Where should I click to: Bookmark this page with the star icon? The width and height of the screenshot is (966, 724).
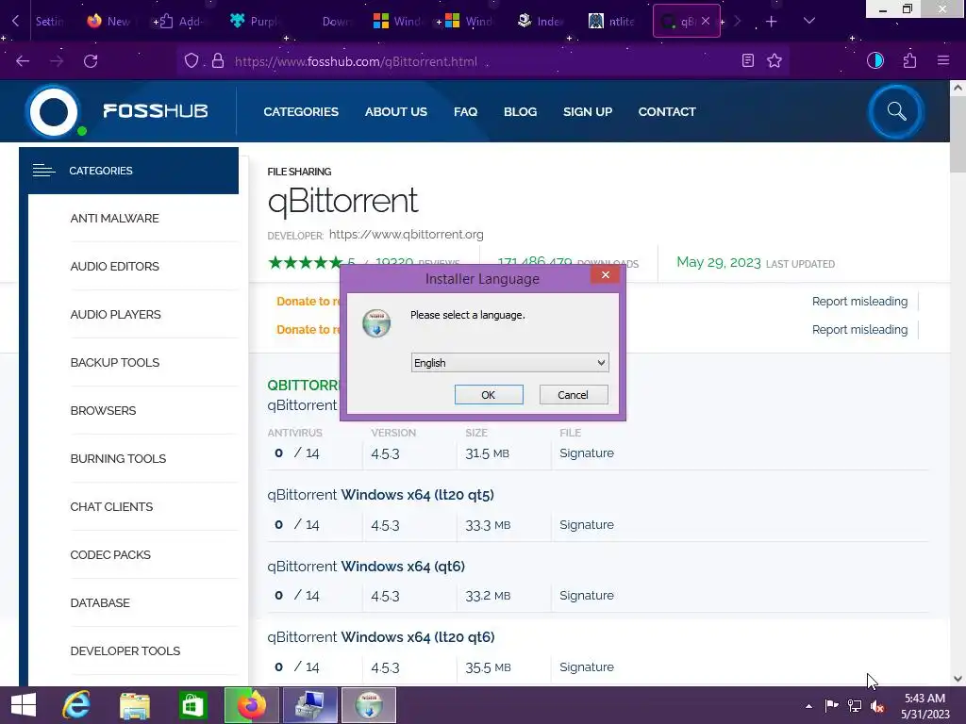pyautogui.click(x=774, y=60)
